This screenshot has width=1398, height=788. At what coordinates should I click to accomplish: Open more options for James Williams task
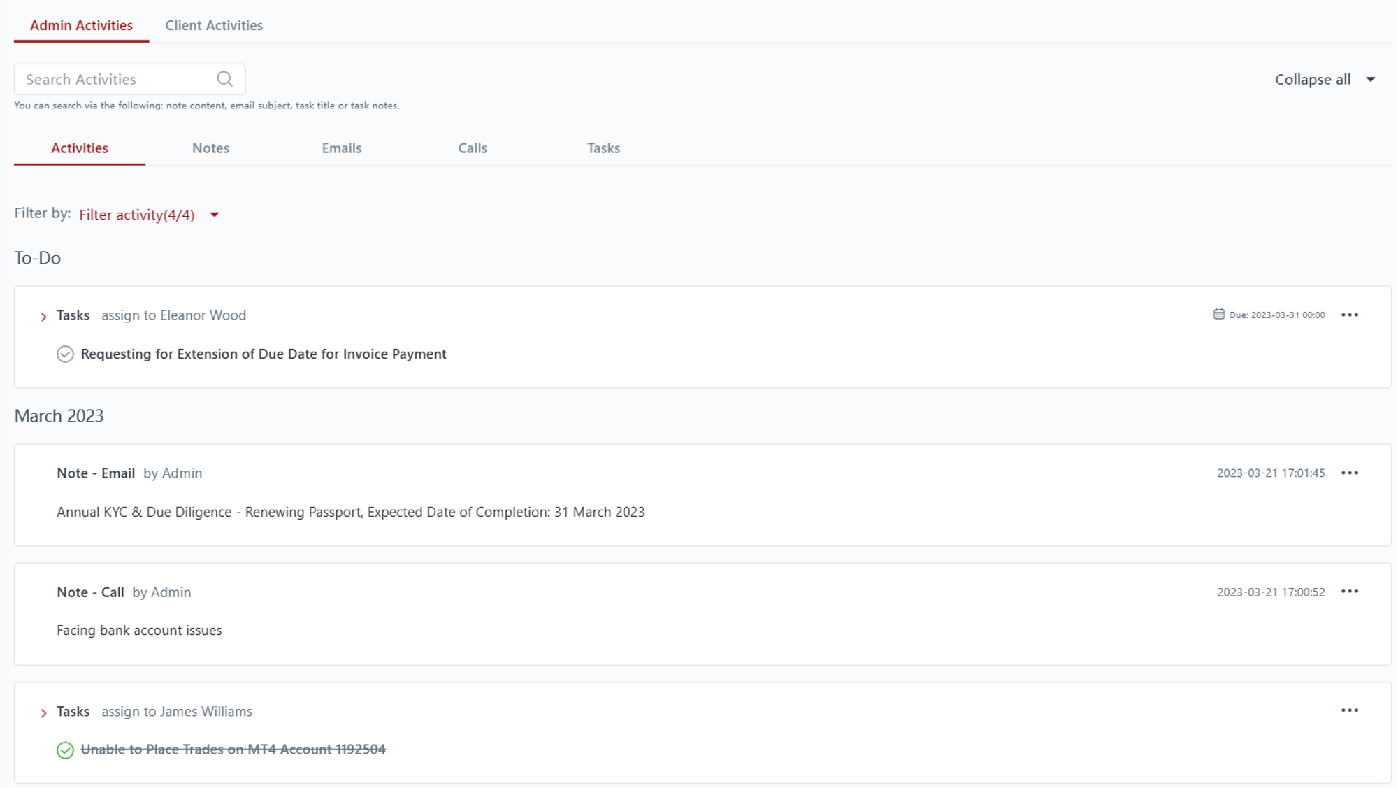(1349, 710)
